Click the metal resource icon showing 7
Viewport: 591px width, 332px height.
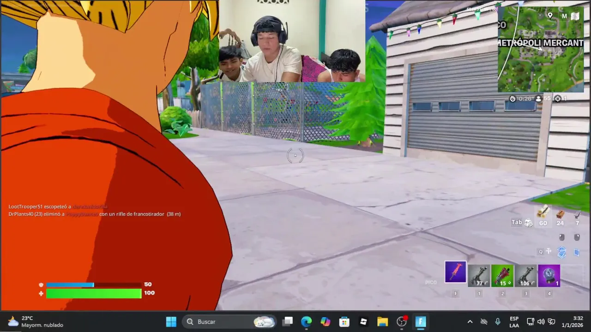(577, 214)
